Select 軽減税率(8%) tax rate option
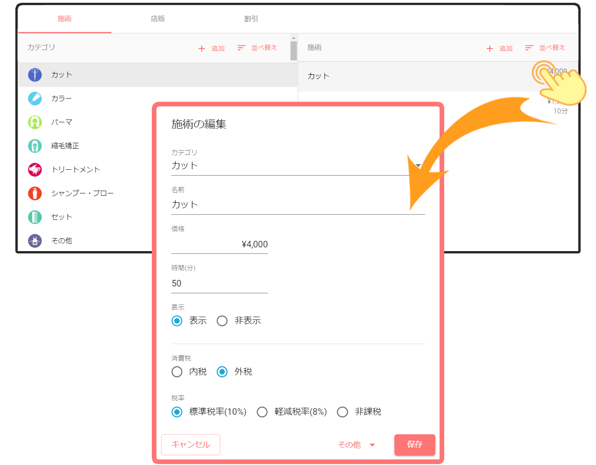 (x=262, y=412)
